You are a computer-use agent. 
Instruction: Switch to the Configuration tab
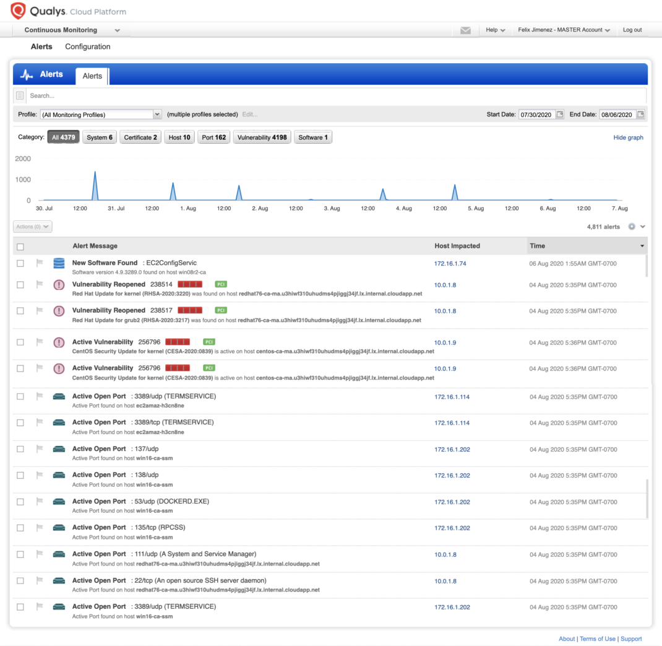pyautogui.click(x=88, y=46)
